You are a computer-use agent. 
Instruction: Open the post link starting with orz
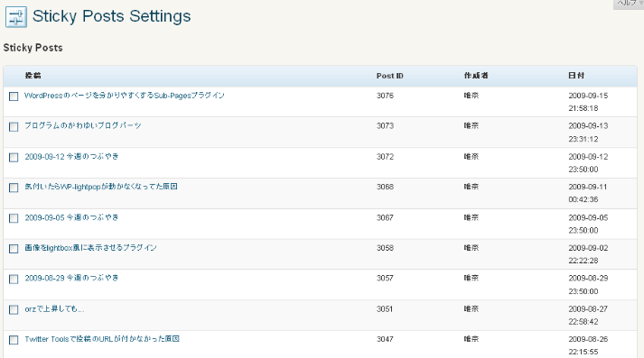54,308
